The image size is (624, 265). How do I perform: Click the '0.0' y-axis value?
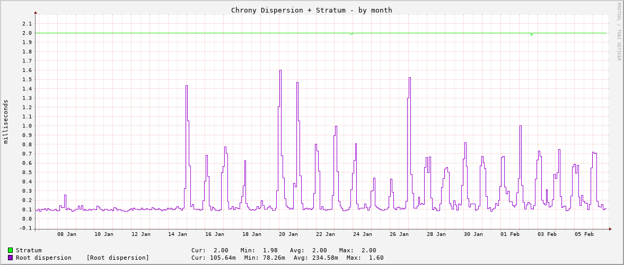click(27, 219)
